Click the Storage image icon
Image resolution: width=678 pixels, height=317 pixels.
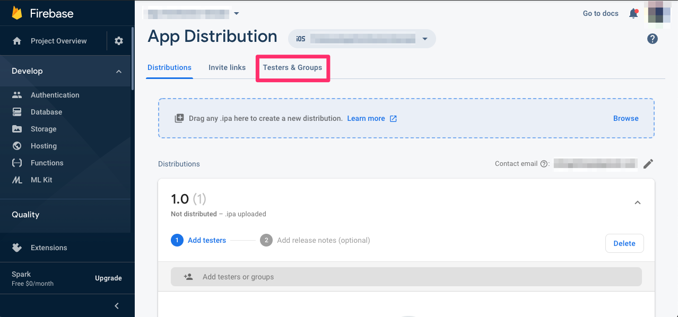[x=17, y=129]
